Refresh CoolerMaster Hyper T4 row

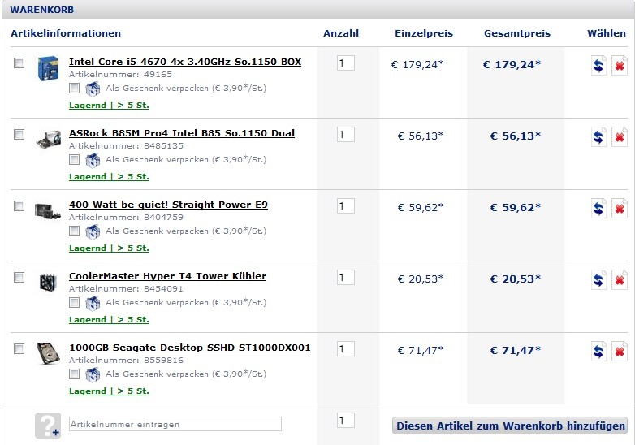click(598, 280)
